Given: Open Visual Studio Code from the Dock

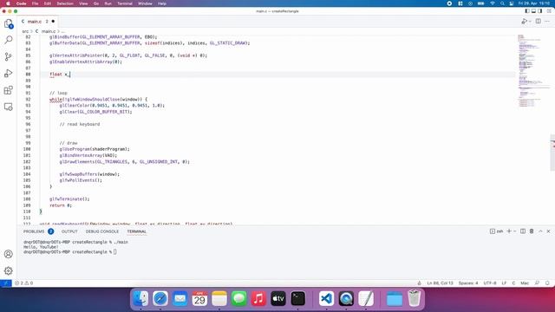Looking at the screenshot, I should (x=326, y=298).
